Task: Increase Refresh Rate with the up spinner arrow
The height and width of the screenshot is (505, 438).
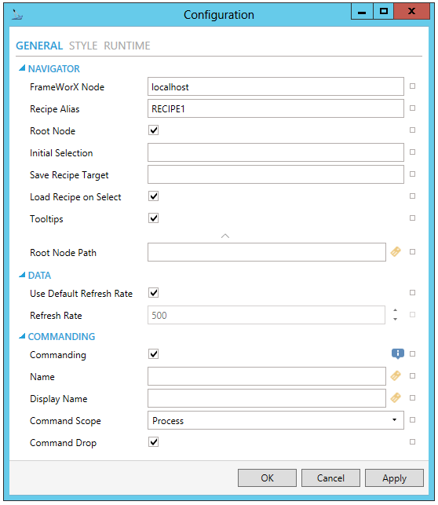Action: [395, 310]
